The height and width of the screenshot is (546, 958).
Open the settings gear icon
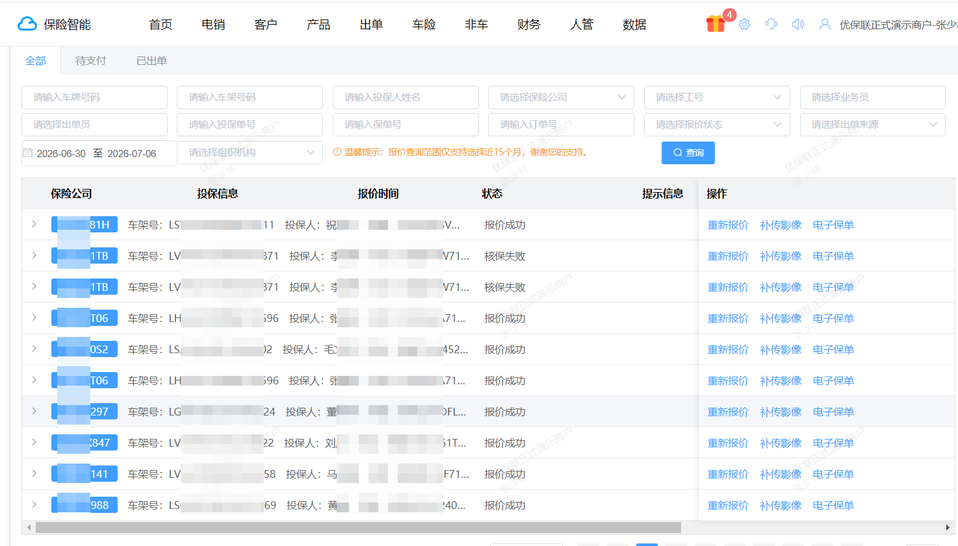744,24
